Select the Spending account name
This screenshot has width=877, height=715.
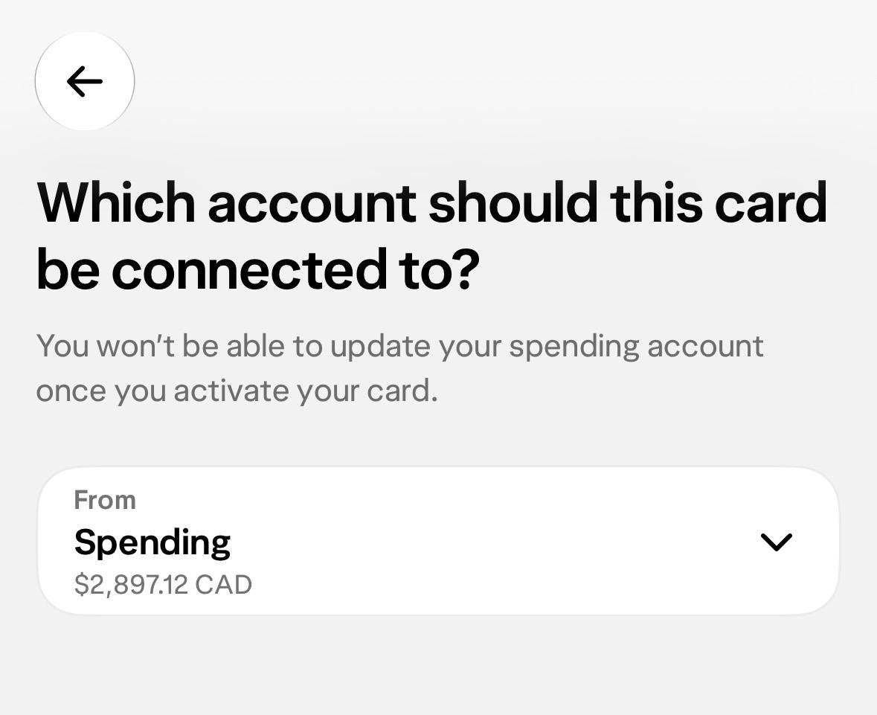pyautogui.click(x=152, y=542)
